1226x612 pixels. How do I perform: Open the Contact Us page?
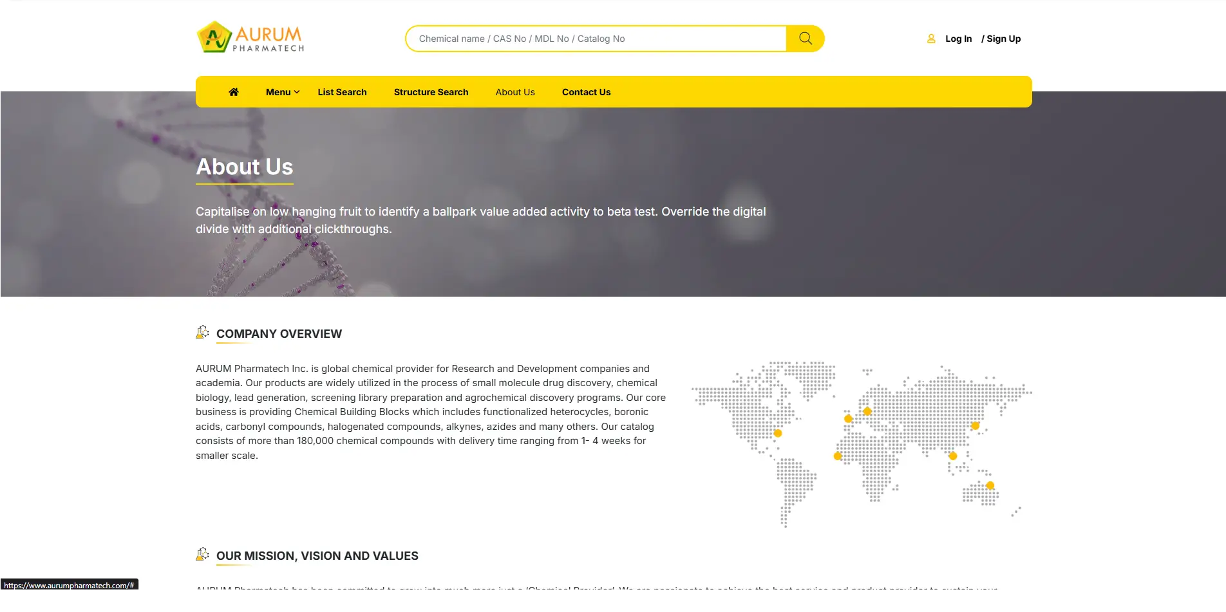586,92
